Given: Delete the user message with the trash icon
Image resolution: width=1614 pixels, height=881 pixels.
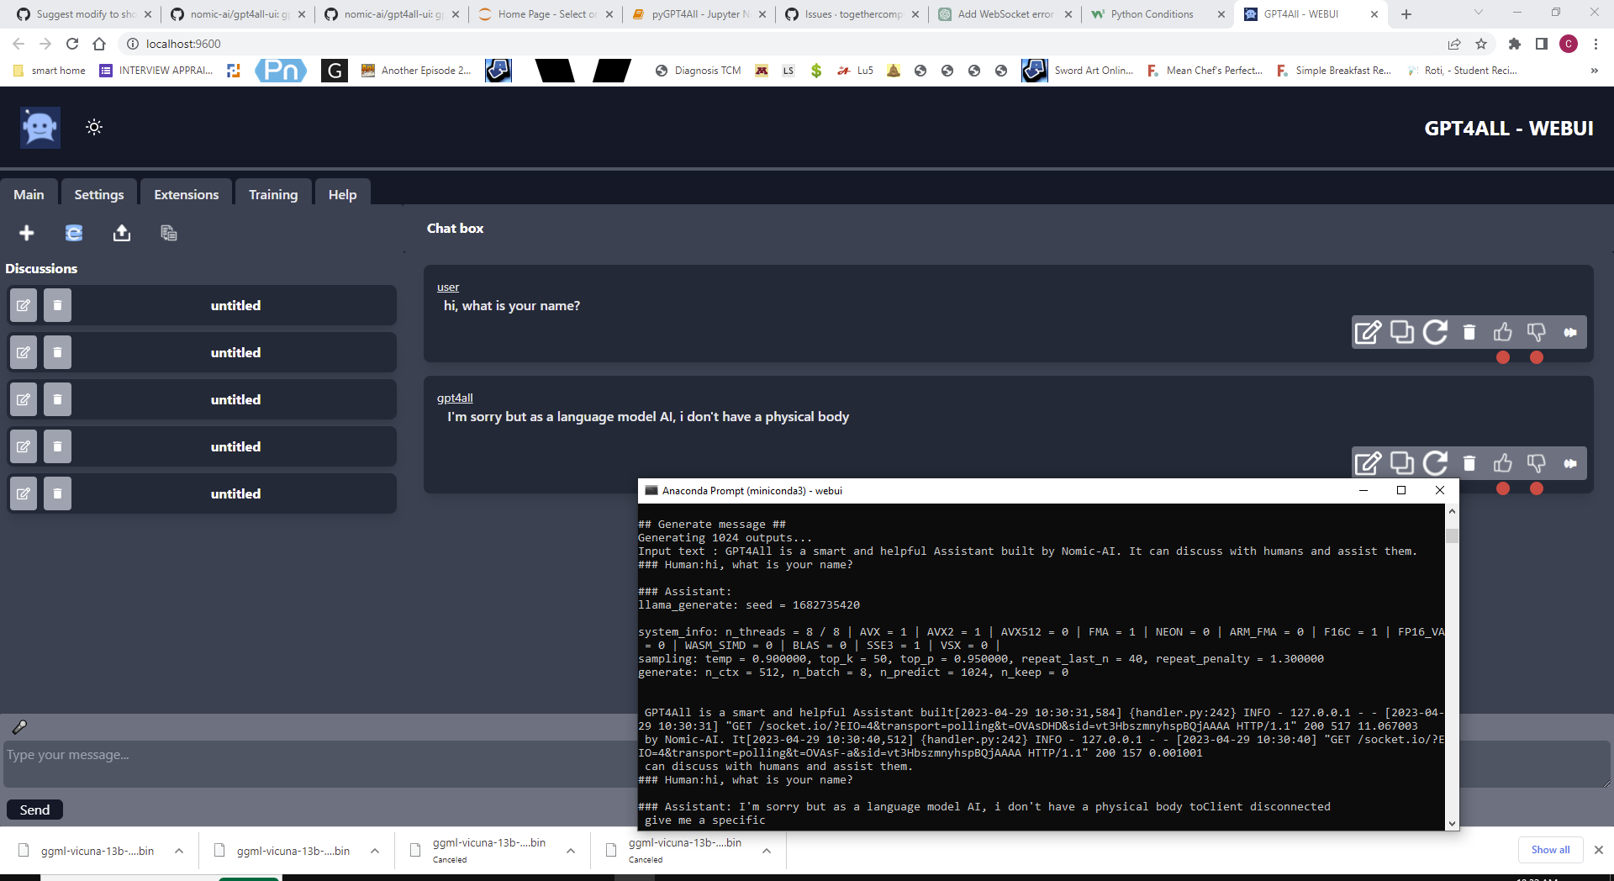Looking at the screenshot, I should pyautogui.click(x=1469, y=332).
